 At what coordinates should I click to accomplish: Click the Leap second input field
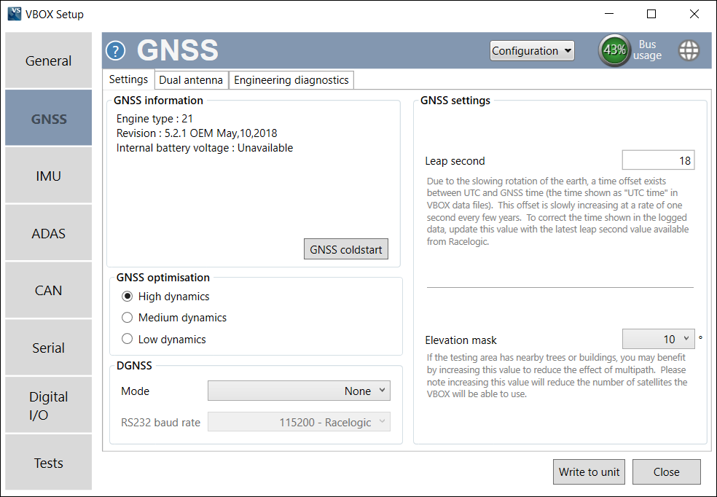(x=658, y=160)
